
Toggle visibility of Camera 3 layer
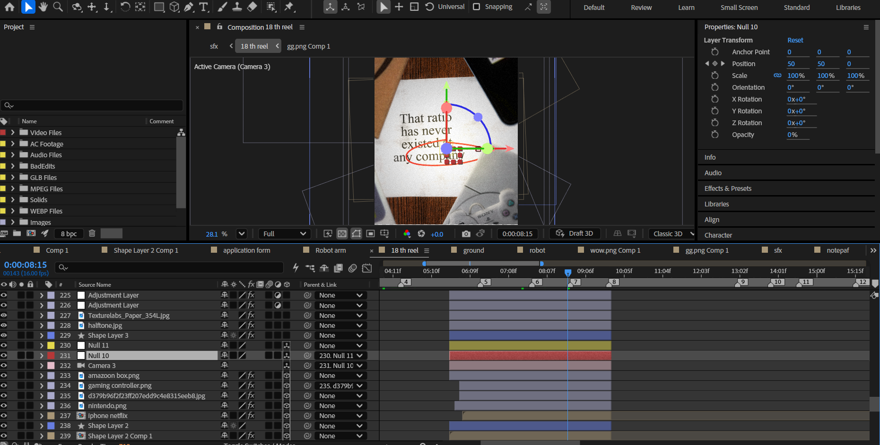[x=4, y=366]
